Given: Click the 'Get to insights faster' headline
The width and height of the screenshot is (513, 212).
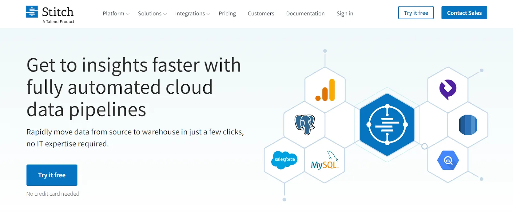Looking at the screenshot, I should coord(134,87).
